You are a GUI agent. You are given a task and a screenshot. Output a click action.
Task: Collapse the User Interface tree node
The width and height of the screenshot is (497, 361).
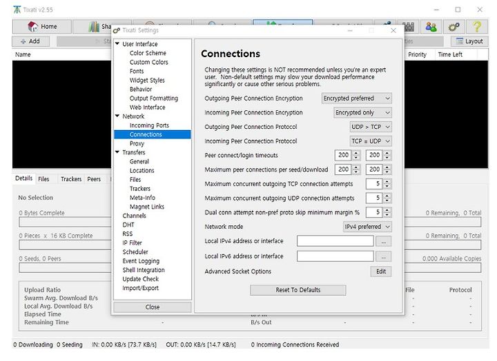[x=117, y=43]
